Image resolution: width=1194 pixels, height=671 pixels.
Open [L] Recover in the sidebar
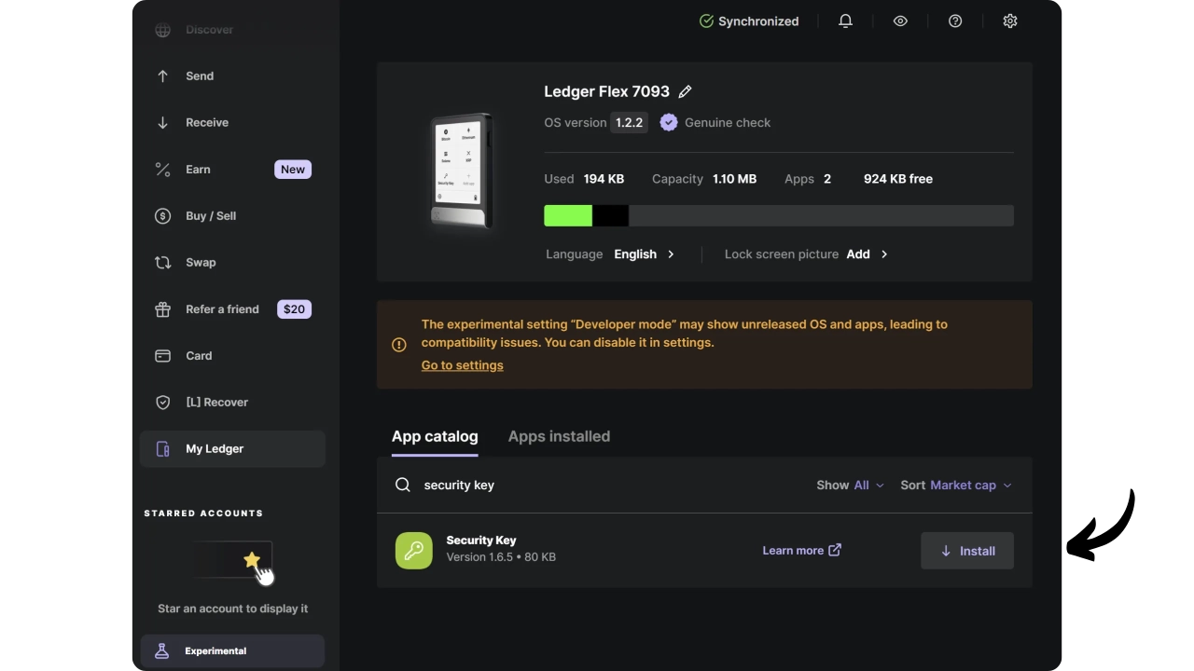click(x=232, y=403)
